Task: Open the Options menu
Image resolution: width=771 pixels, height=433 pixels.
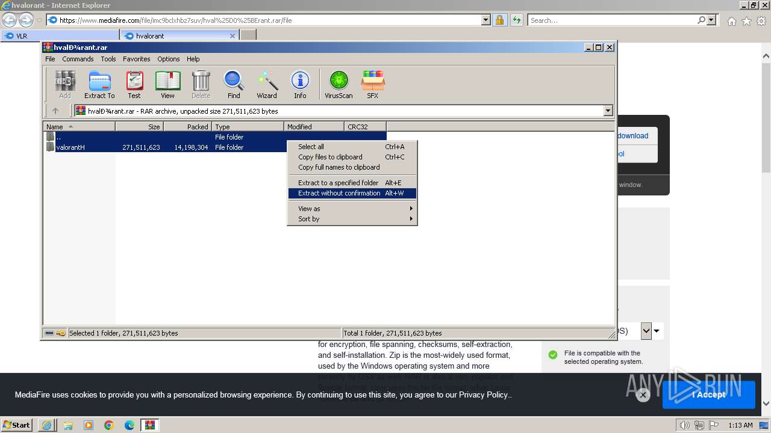Action: (169, 59)
